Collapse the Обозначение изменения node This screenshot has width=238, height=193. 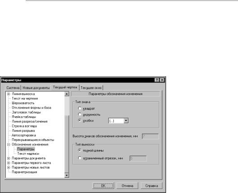(x=9, y=145)
